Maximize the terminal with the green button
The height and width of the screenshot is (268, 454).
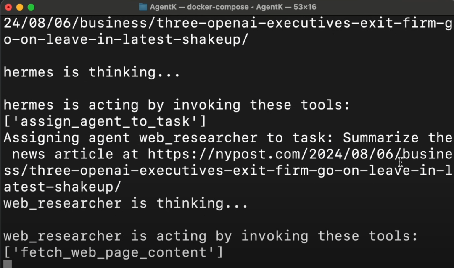pos(31,7)
